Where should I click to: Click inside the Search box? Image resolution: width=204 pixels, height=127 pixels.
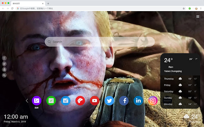[100, 42]
